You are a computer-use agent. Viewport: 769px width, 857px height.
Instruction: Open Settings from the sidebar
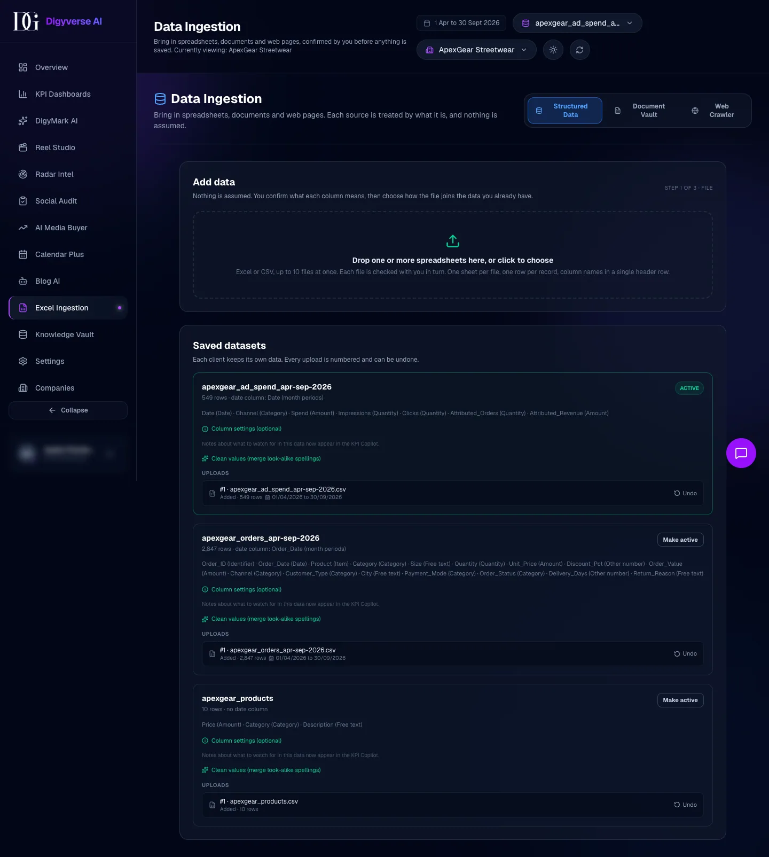68,361
